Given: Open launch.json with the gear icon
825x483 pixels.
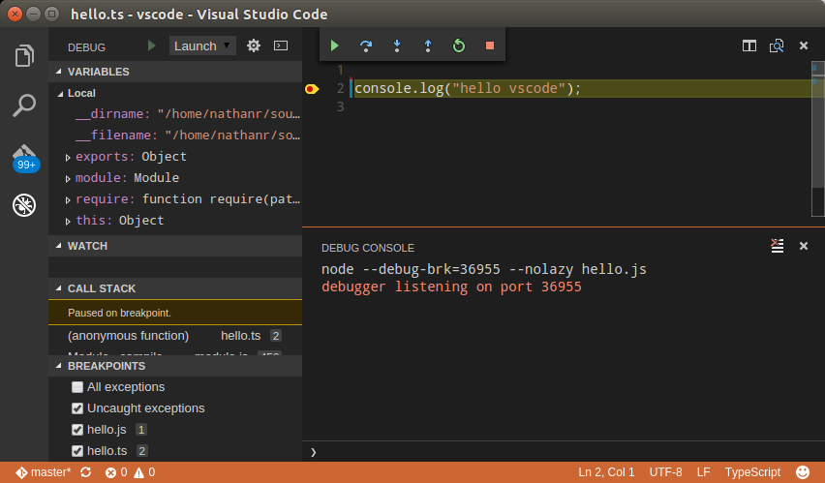Looking at the screenshot, I should [x=254, y=45].
